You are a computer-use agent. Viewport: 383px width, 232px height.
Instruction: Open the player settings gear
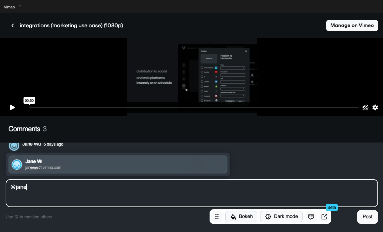point(375,107)
